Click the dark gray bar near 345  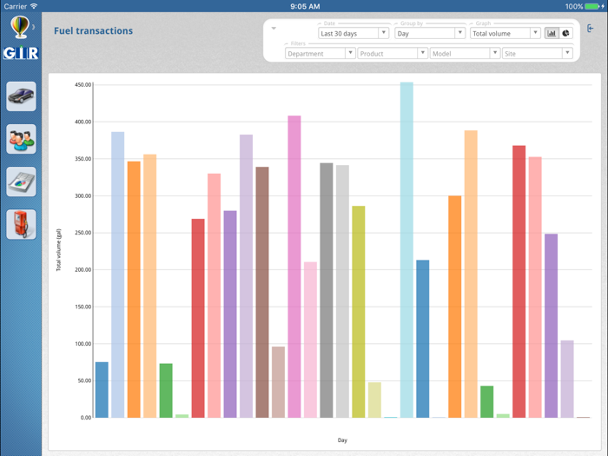coord(327,290)
